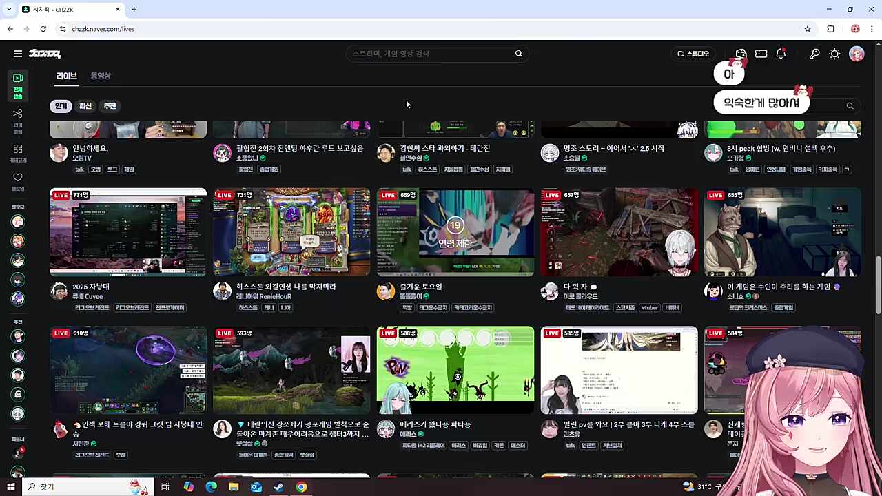This screenshot has height=496, width=882.
Task: Click the 종합게임 tag under 핫살살 stream
Action: pos(283,455)
